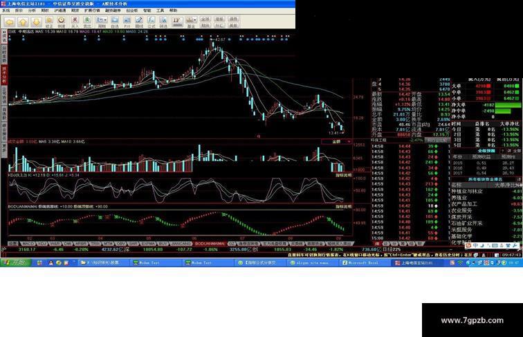Click the back arrow toolbar icon
The height and width of the screenshot is (337, 523).
[10, 22]
